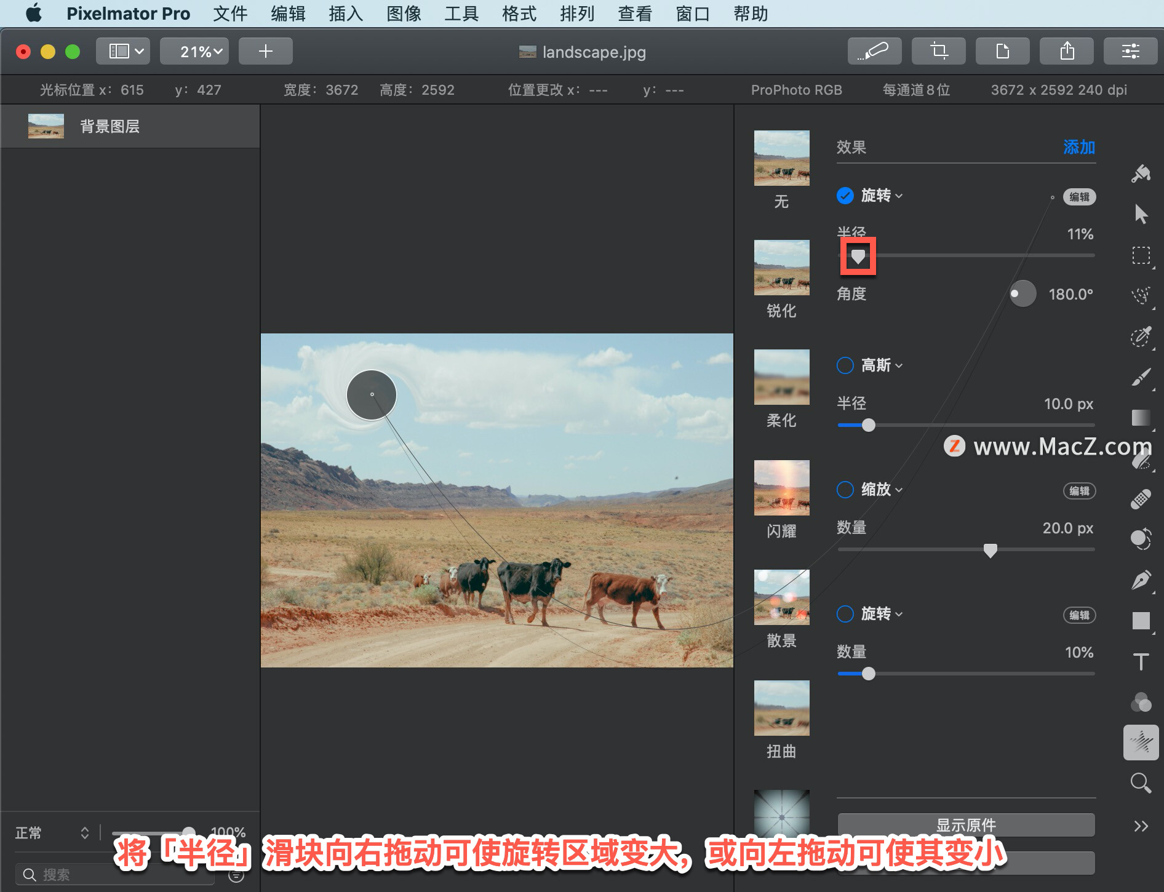This screenshot has height=892, width=1164.
Task: Select the Paint brush tool
Action: coord(1141,377)
